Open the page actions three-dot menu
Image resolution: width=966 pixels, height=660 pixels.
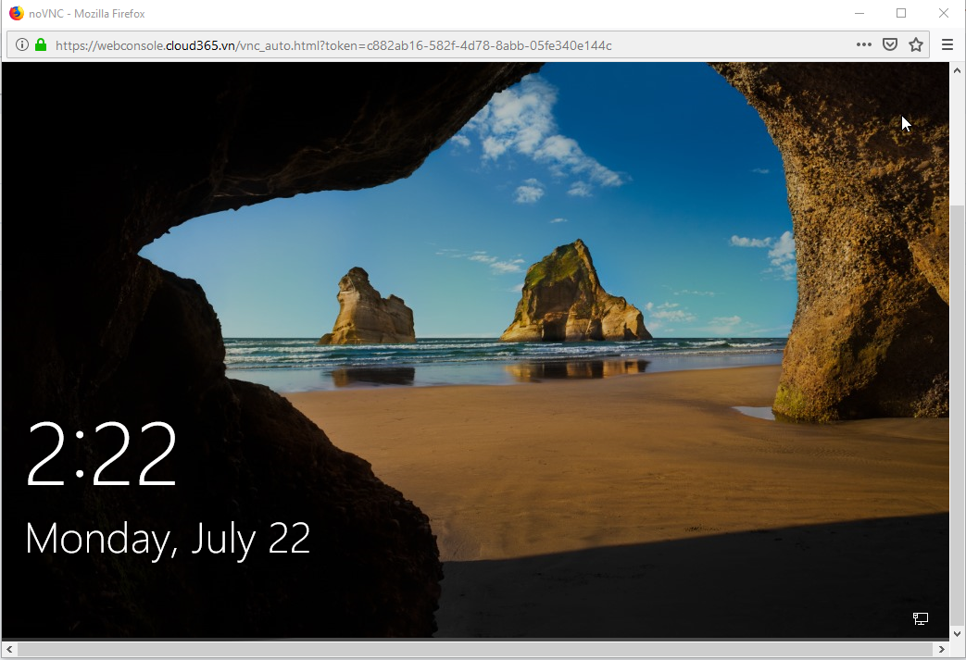coord(864,44)
